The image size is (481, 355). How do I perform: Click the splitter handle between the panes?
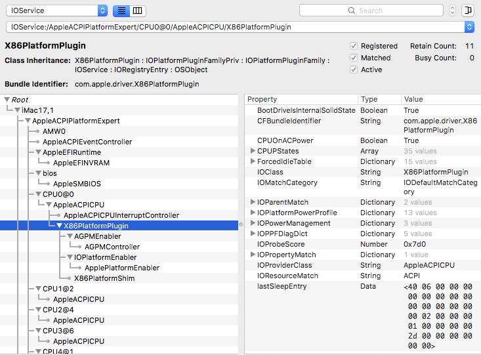241,224
